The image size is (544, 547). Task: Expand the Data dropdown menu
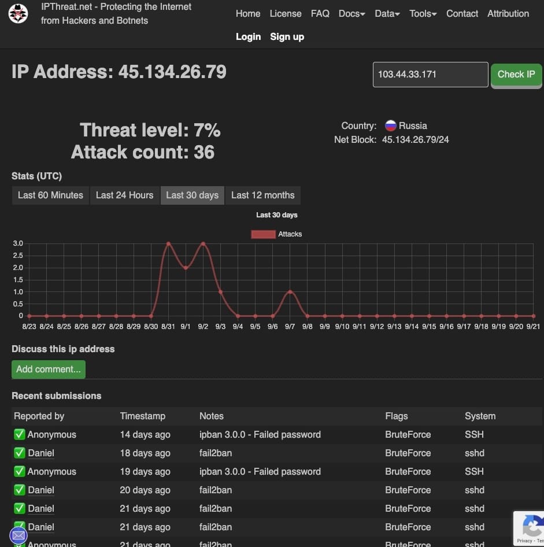click(x=387, y=14)
